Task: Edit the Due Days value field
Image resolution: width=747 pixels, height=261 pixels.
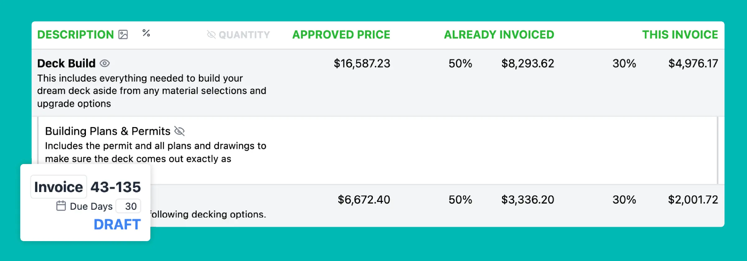Action: pos(130,206)
